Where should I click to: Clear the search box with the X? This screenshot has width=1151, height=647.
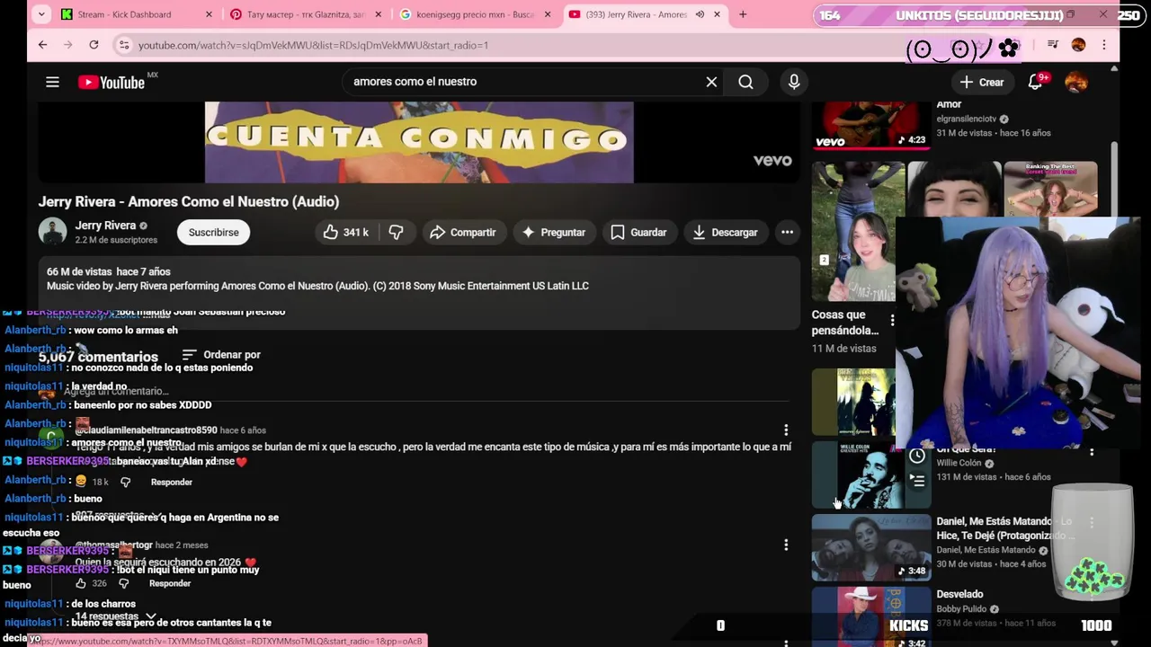tap(711, 82)
